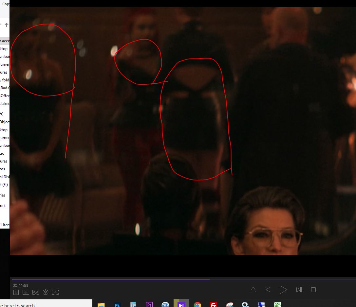The width and height of the screenshot is (356, 307).
Task: Open Photoshop from the taskbar
Action: [117, 305]
